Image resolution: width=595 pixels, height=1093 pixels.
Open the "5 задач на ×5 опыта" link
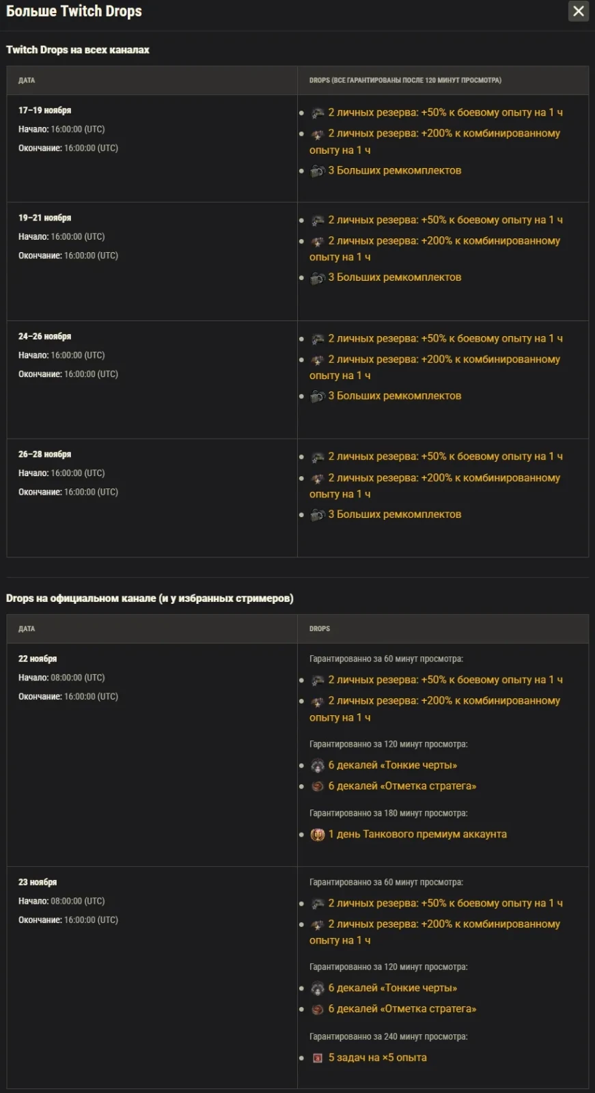tap(377, 1057)
